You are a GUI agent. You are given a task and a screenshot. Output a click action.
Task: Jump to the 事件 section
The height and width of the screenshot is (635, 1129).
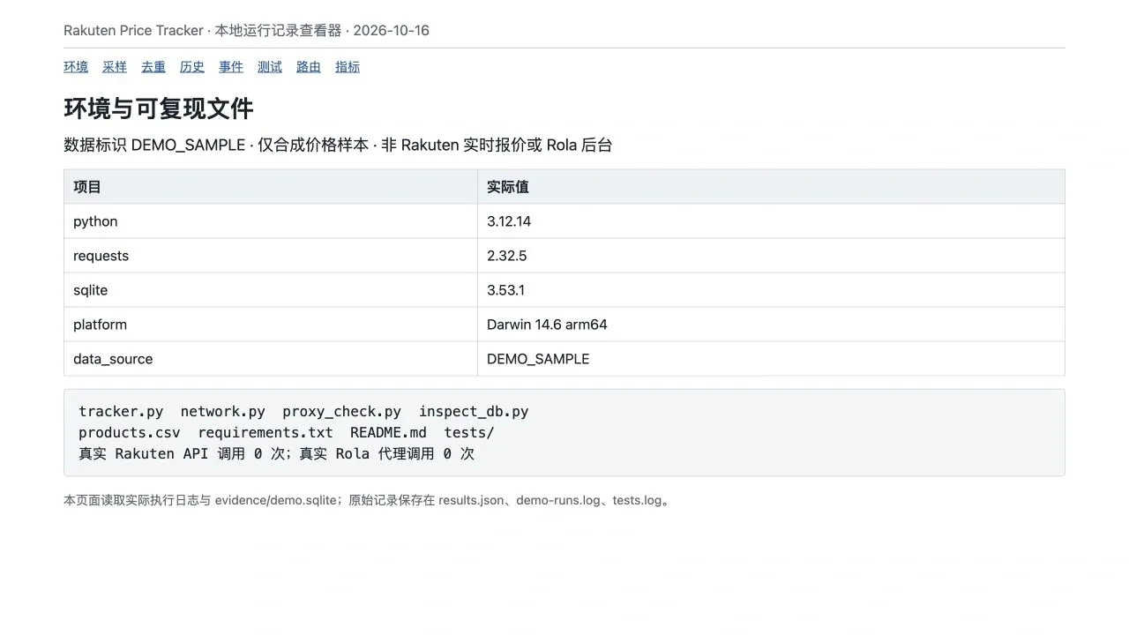231,67
